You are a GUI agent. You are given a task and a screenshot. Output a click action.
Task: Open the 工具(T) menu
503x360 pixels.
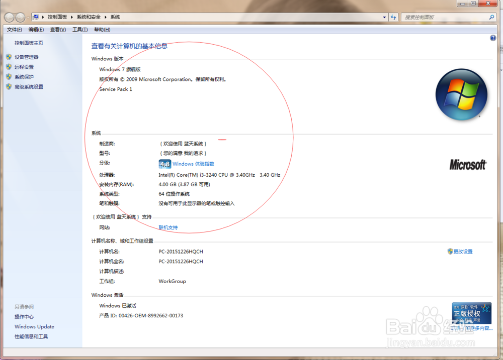click(x=80, y=30)
